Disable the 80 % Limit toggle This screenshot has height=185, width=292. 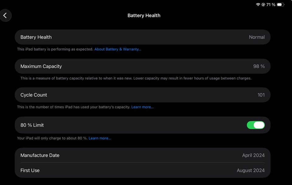pos(256,125)
